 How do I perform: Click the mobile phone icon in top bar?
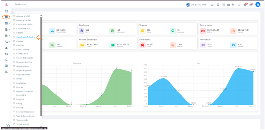[218, 5]
